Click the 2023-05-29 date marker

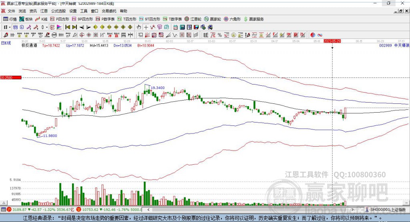[332, 41]
